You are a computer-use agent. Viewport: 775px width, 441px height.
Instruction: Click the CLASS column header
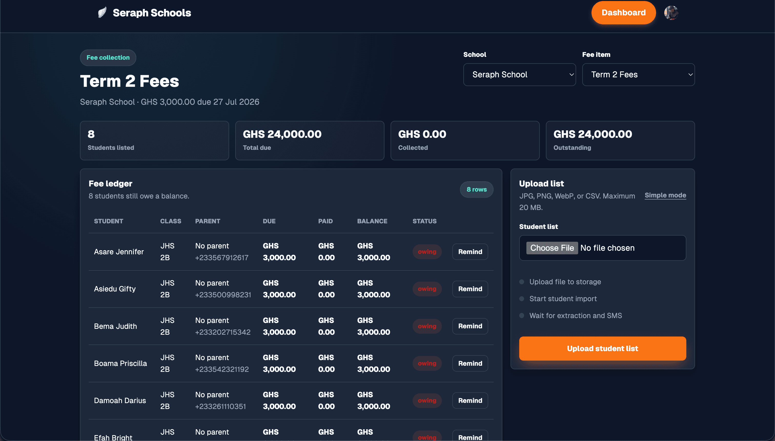[171, 221]
